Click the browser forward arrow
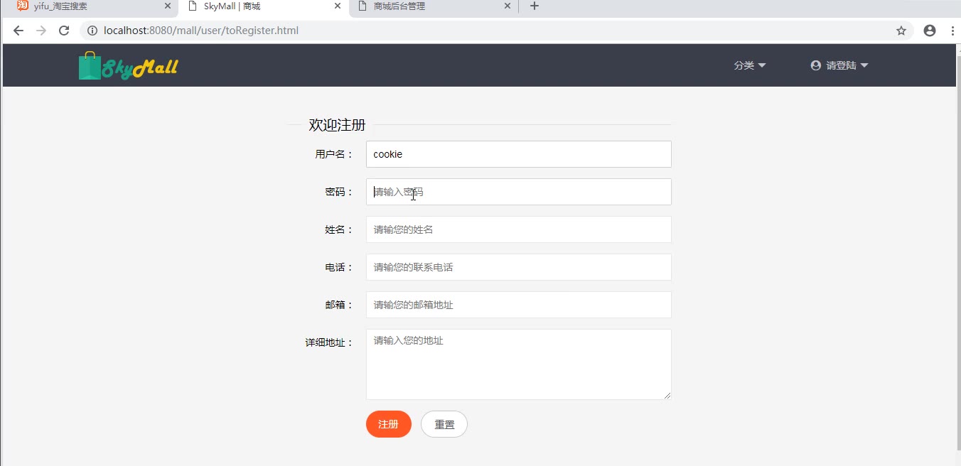This screenshot has width=961, height=466. (41, 31)
